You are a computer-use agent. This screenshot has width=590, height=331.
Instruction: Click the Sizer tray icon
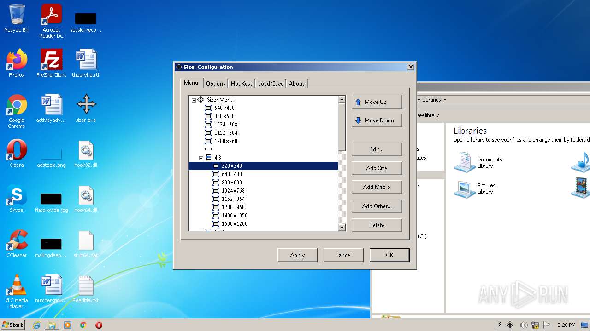coord(510,325)
